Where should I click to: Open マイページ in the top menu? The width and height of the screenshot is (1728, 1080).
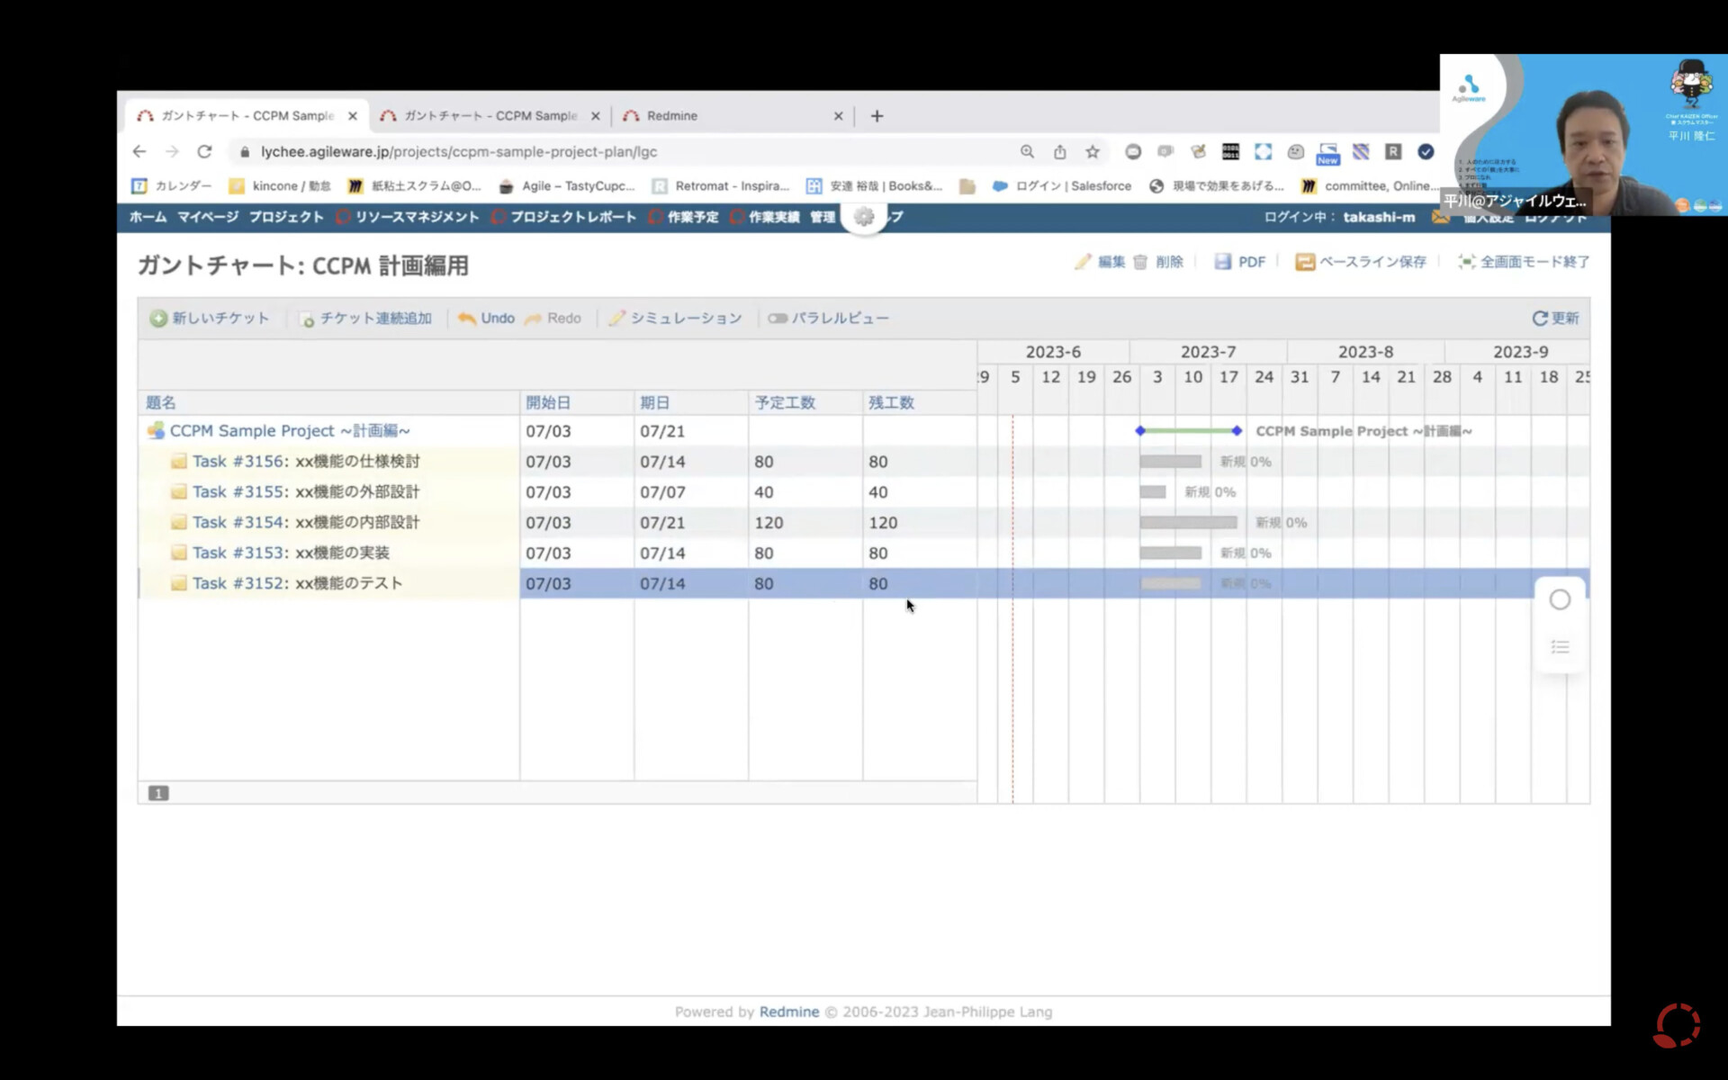208,217
